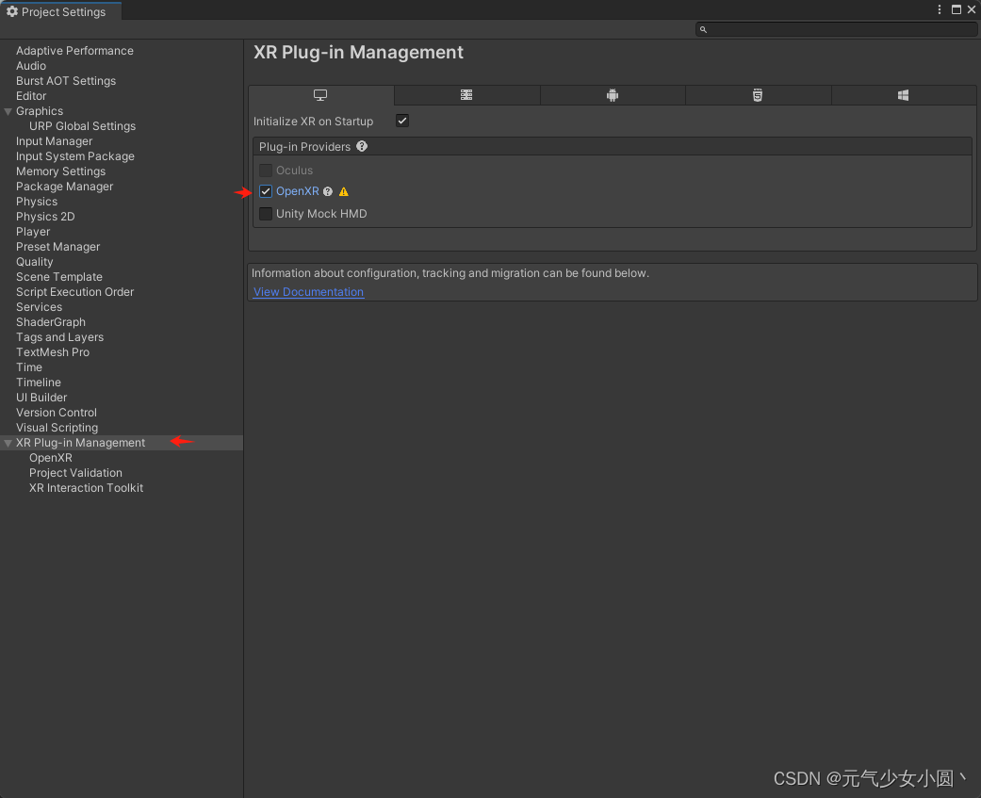Click the Plug-in Providers help icon

[362, 146]
